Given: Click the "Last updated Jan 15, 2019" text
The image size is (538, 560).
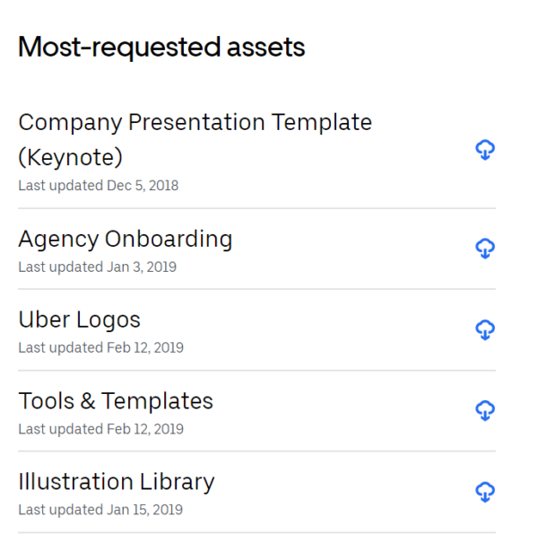Looking at the screenshot, I should 100,510.
